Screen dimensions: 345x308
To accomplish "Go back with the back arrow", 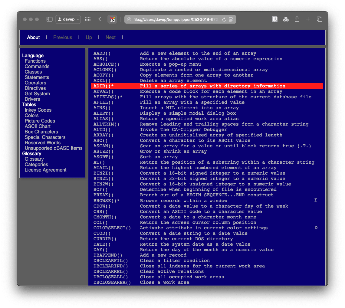I will pyautogui.click(x=100, y=19).
